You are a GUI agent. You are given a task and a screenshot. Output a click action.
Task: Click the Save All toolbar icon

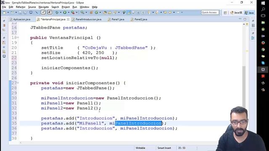click(x=25, y=13)
